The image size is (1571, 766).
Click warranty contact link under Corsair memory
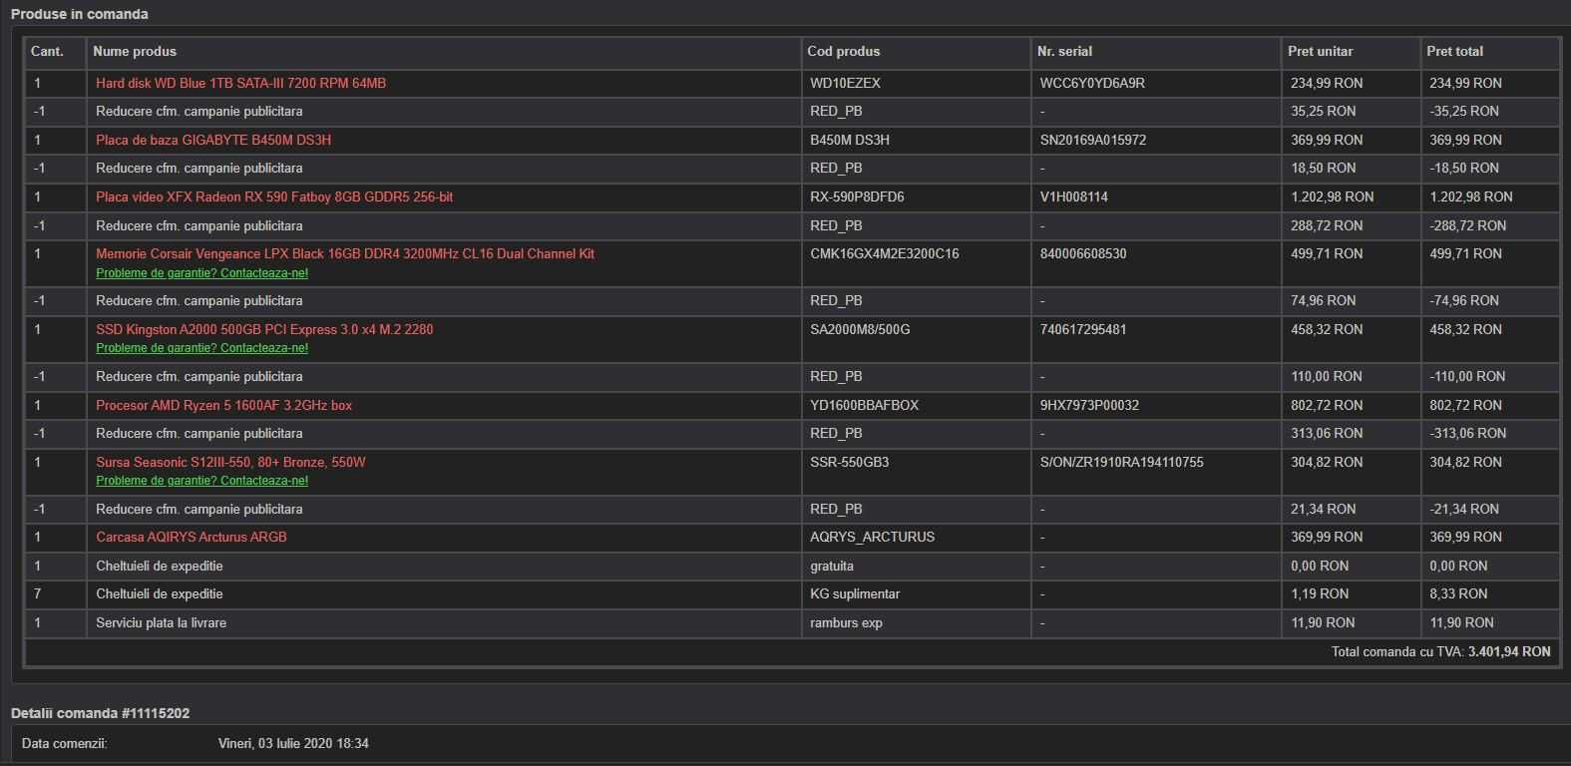pos(201,272)
